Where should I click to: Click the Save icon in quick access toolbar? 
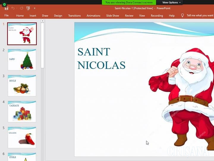[x=6, y=8]
